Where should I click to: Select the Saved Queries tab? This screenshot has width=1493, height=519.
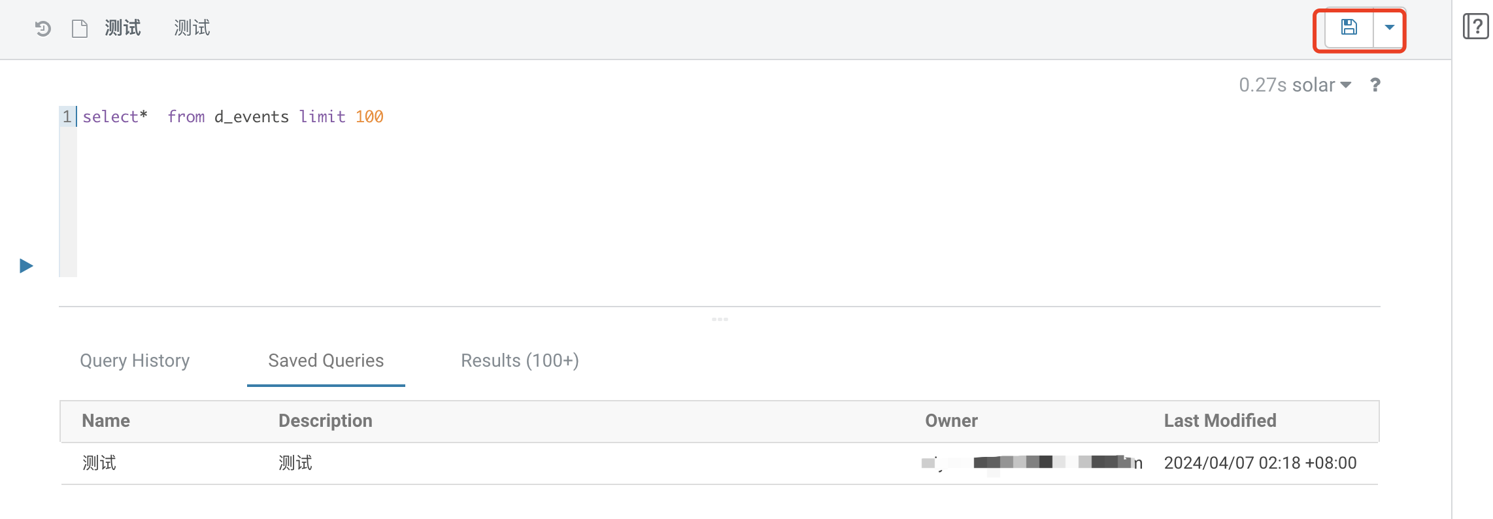coord(326,361)
